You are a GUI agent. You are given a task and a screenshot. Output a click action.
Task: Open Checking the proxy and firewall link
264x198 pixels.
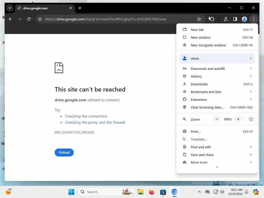[x=95, y=122]
